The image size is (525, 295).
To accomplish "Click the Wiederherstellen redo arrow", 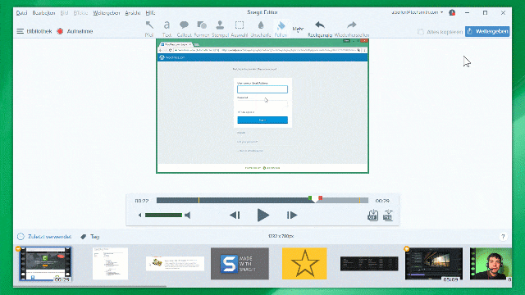I will tap(352, 29).
